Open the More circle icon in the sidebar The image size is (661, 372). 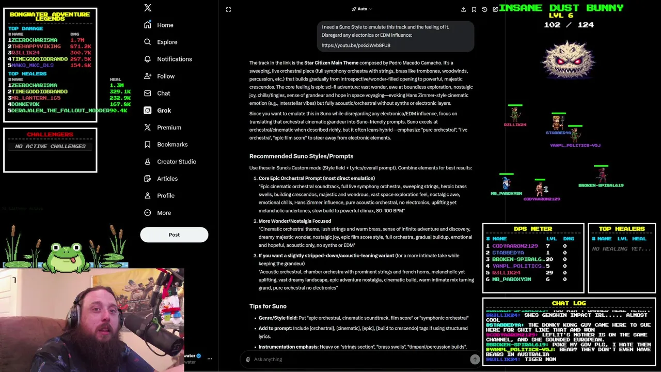tap(148, 212)
